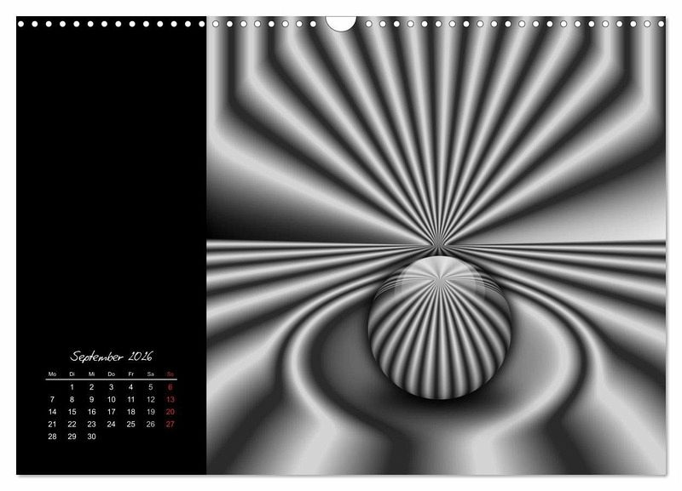Click on date 10 in the calendar

(x=111, y=399)
